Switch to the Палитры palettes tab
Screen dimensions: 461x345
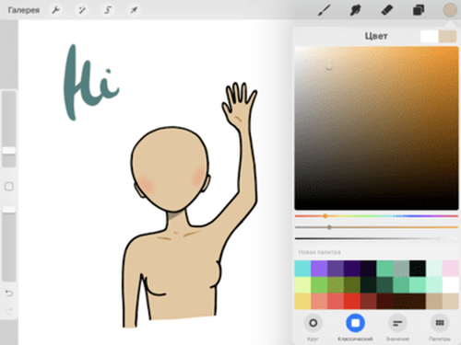pyautogui.click(x=440, y=327)
